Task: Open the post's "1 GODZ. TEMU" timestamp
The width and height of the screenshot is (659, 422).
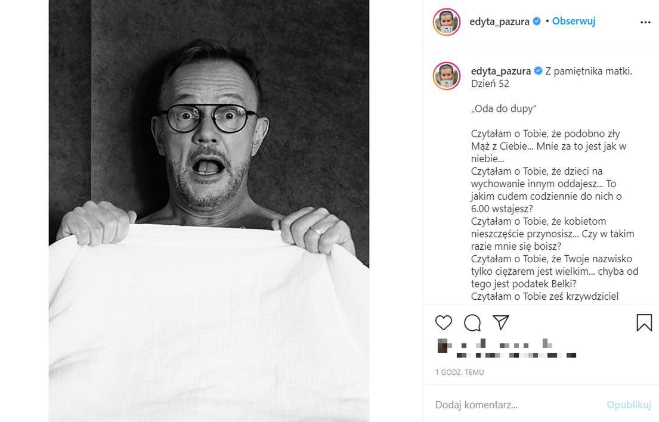Action: pos(459,372)
